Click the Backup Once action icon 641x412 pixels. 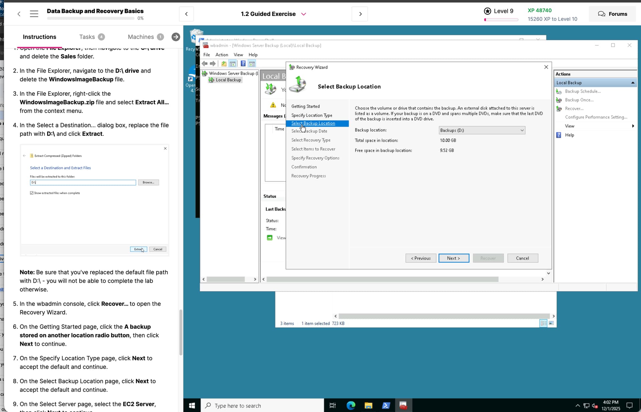(x=559, y=100)
